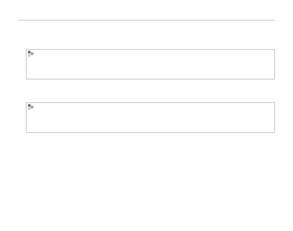Select the lightest hexagon in the lower box icon
The image size is (293, 231).
[29, 109]
